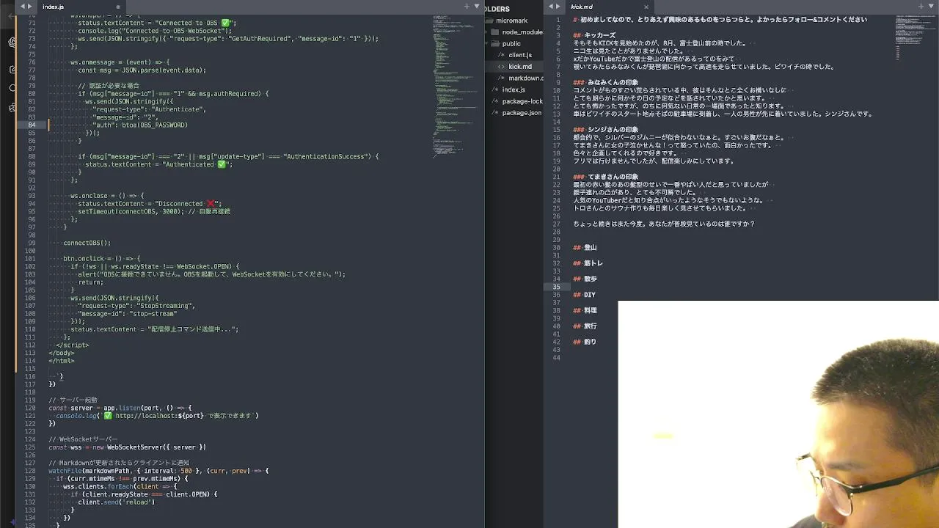Screen dimensions: 939x528
Task: Click the "## 登山" heading line
Action: pos(585,248)
